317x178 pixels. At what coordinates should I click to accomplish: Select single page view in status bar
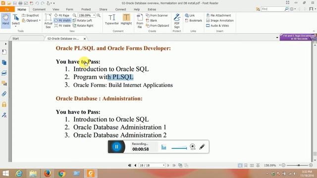(240, 165)
